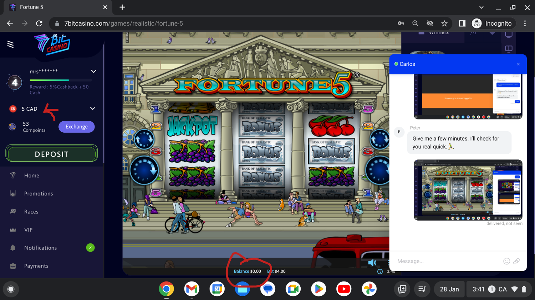Expand the mrs******* account dropdown
This screenshot has width=535, height=300.
[93, 72]
